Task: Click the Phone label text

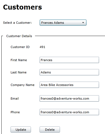Action: tap(15, 112)
